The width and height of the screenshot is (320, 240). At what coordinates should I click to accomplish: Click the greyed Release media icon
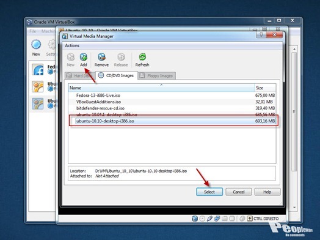(121, 57)
